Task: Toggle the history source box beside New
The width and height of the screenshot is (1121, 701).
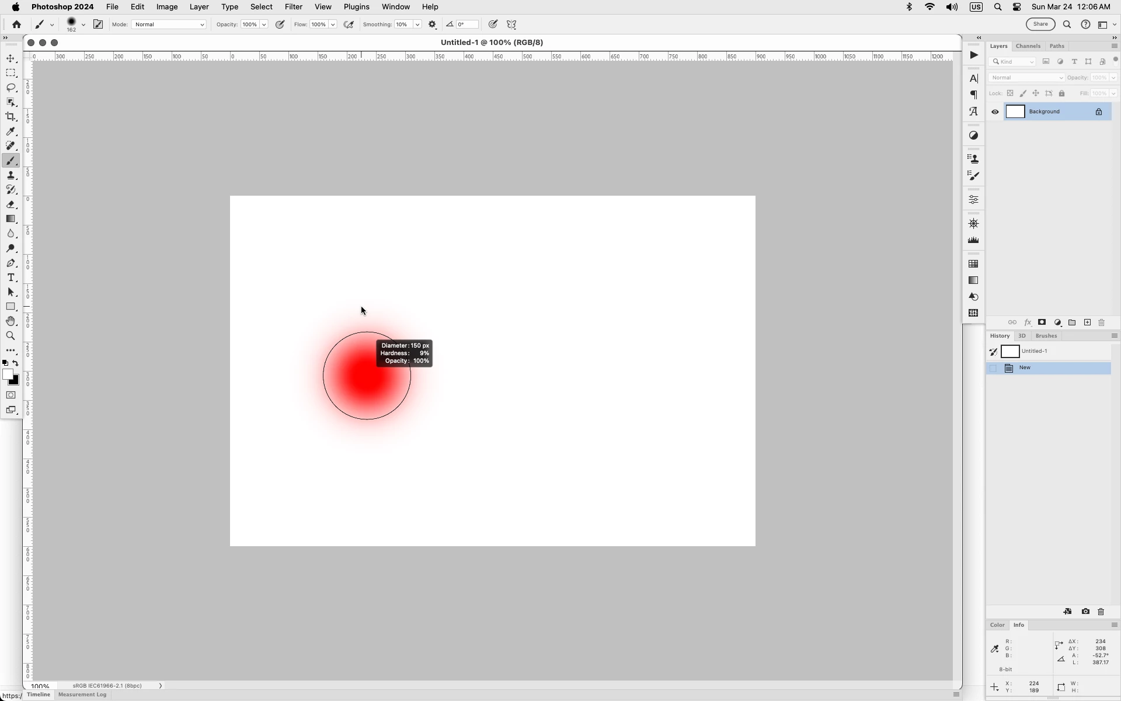Action: (993, 368)
